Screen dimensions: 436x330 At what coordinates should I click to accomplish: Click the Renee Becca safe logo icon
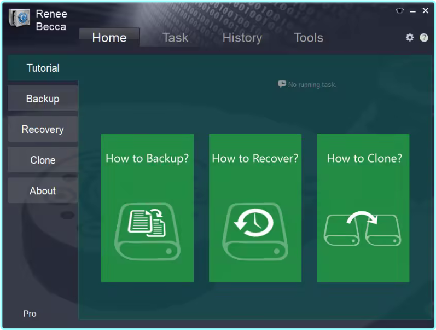pyautogui.click(x=19, y=18)
